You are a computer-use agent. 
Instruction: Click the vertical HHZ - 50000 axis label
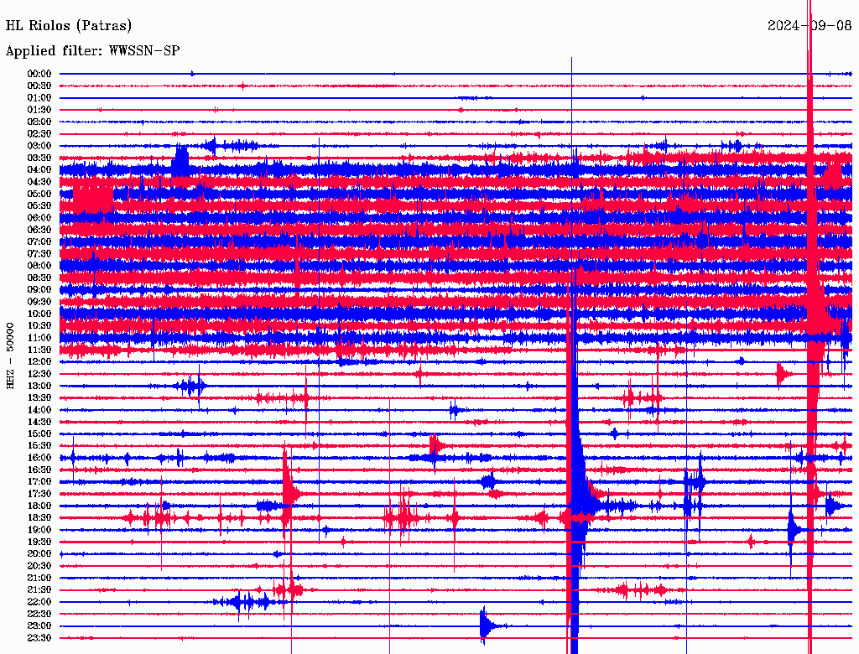tap(10, 356)
